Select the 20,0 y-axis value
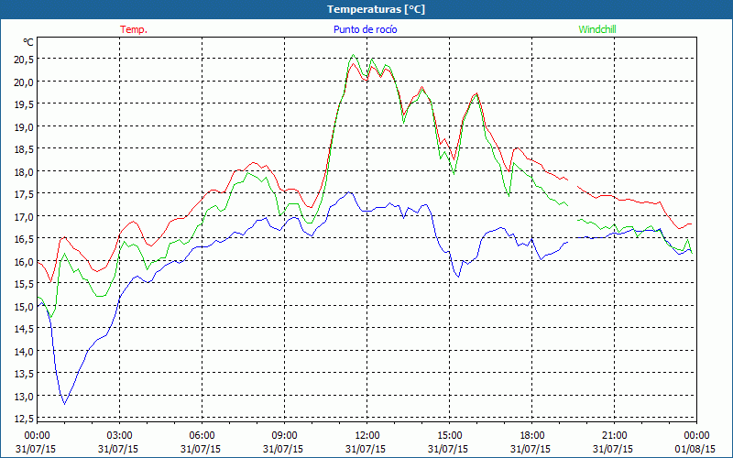 (x=23, y=82)
